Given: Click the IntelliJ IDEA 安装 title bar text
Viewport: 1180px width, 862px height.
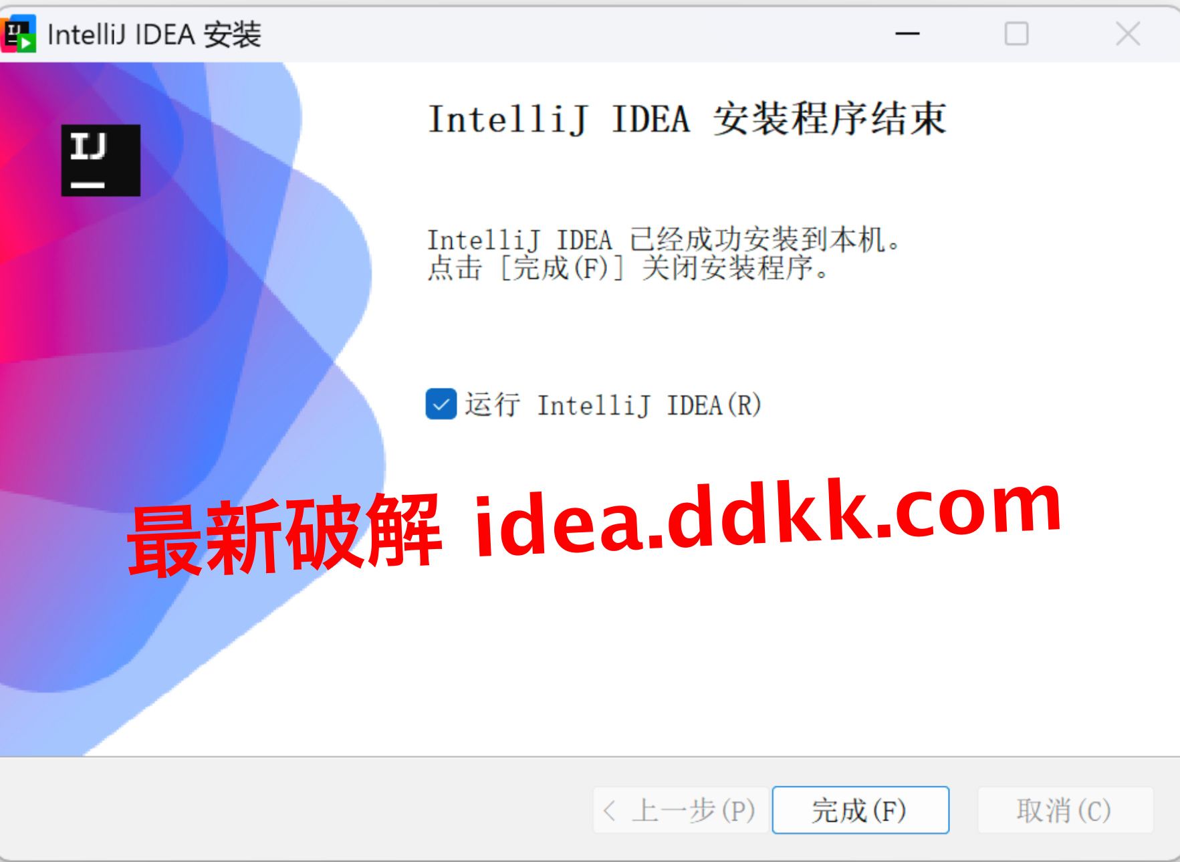Looking at the screenshot, I should point(154,34).
